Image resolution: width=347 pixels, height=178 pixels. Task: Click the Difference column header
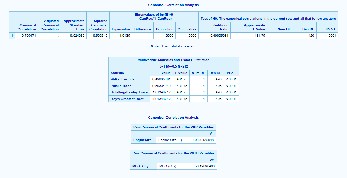(x=143, y=29)
